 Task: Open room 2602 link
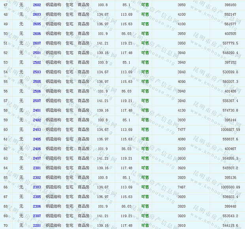click(37, 5)
